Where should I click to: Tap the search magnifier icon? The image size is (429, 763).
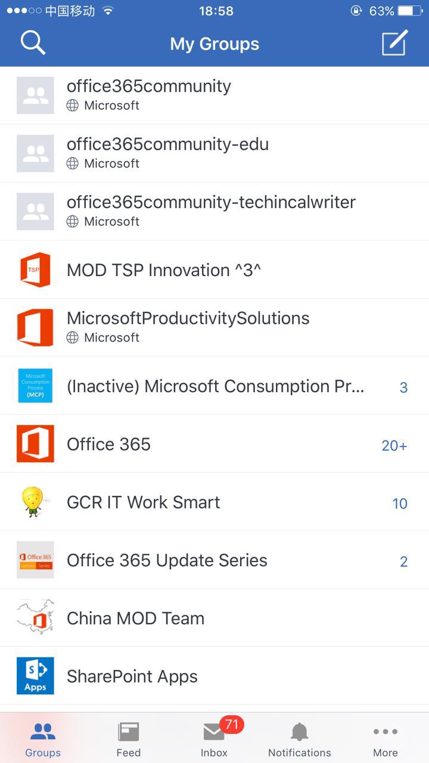(x=33, y=43)
